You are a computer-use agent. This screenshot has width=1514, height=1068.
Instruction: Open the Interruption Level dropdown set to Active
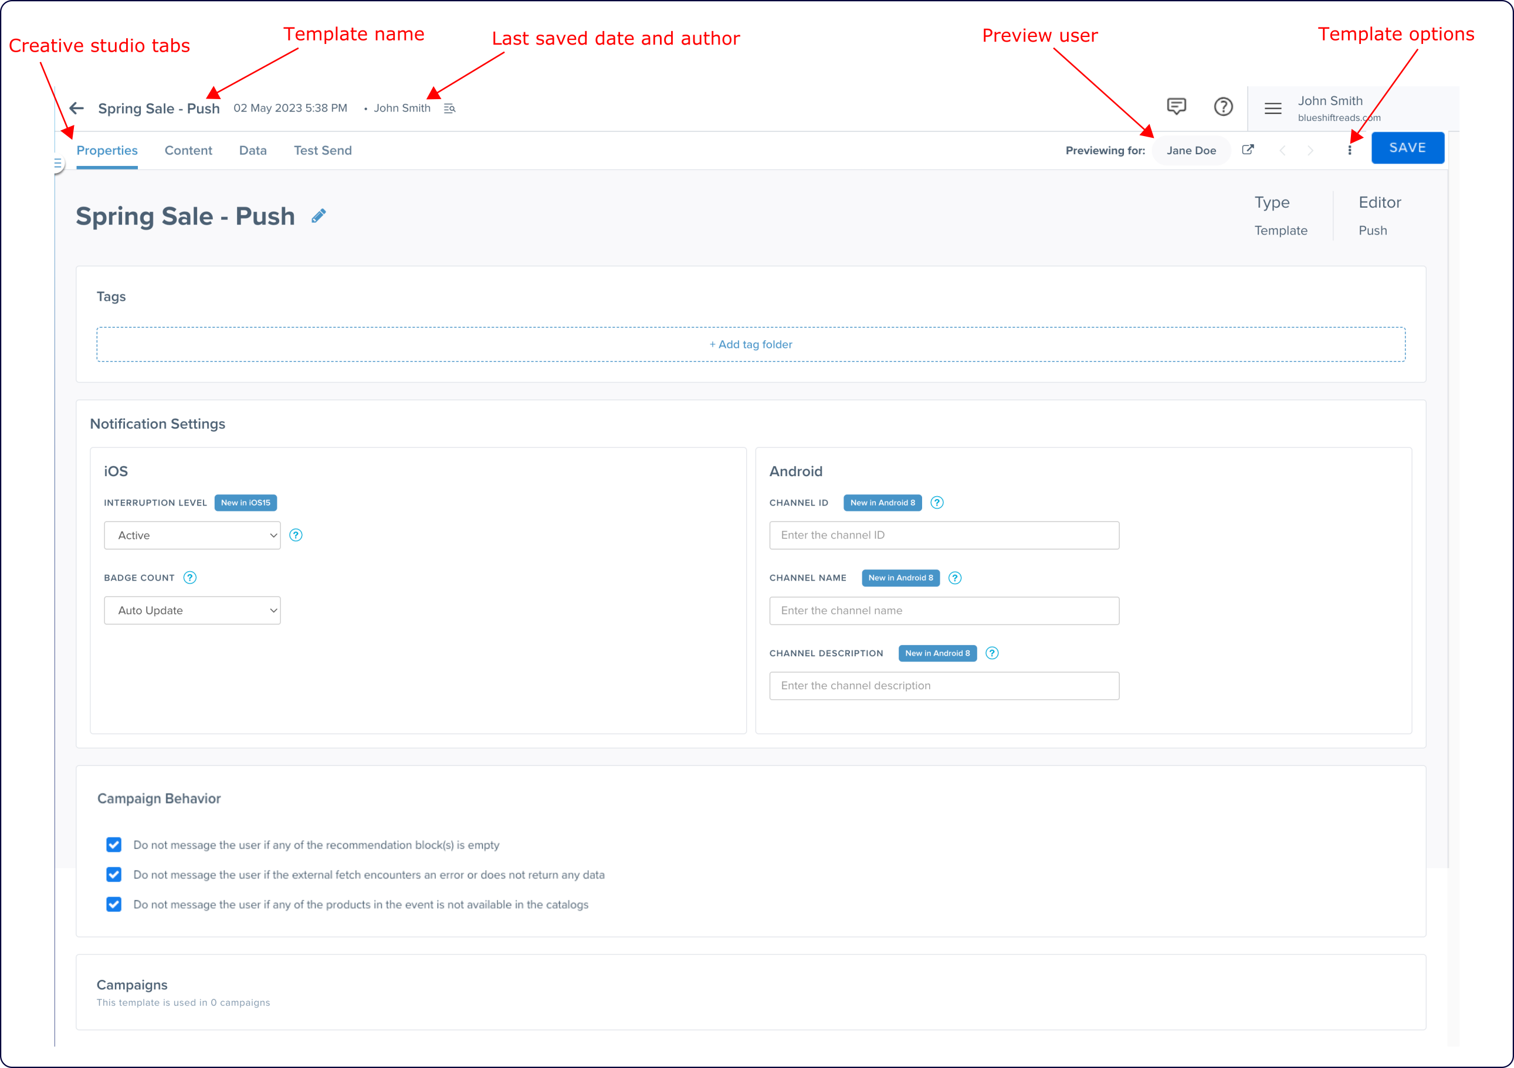coord(192,535)
